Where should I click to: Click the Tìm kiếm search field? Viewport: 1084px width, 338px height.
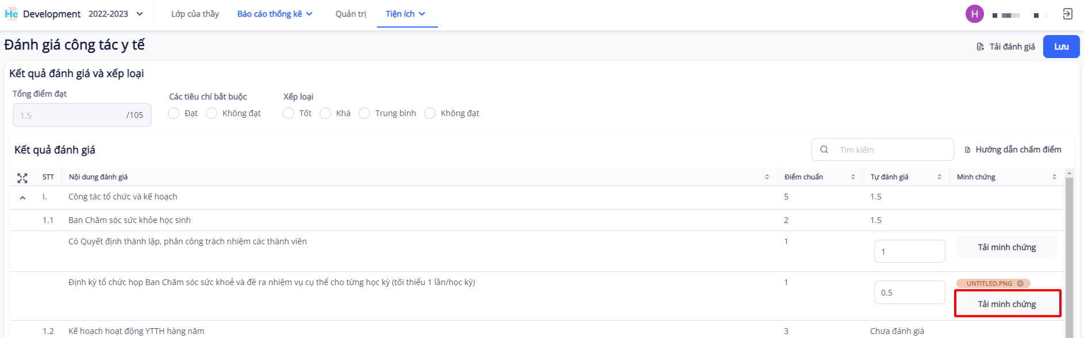click(891, 150)
